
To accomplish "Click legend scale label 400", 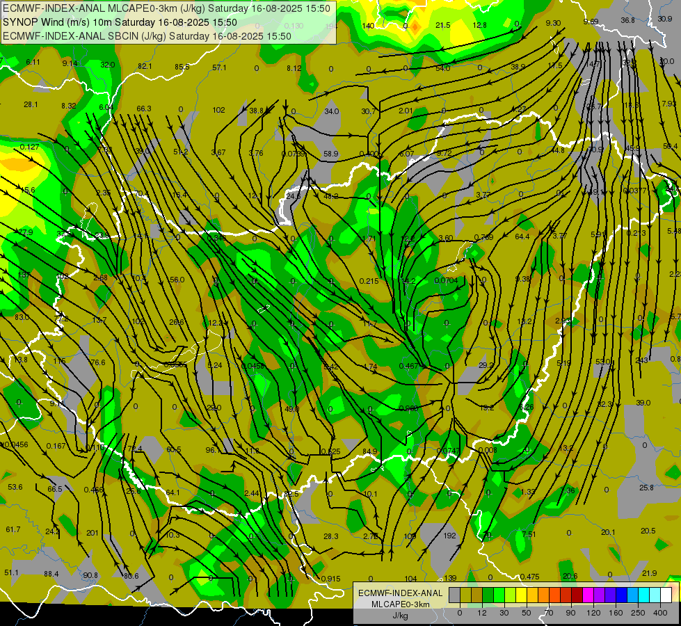I will [660, 613].
